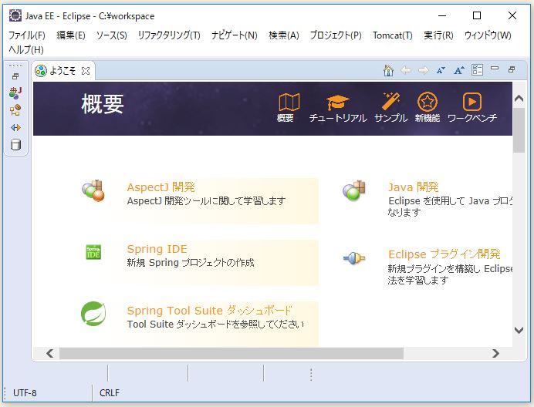534x407 pixels.
Task: Click the Java 開発 spheres icon
Action: 354,190
